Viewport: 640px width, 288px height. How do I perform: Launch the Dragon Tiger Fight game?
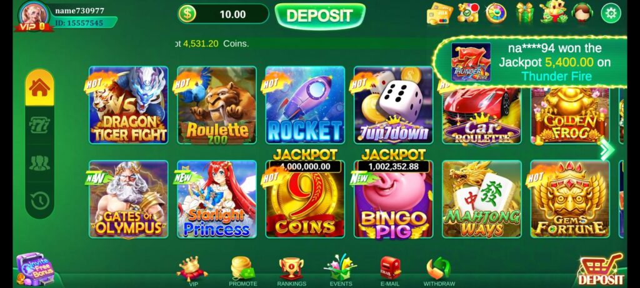[129, 105]
